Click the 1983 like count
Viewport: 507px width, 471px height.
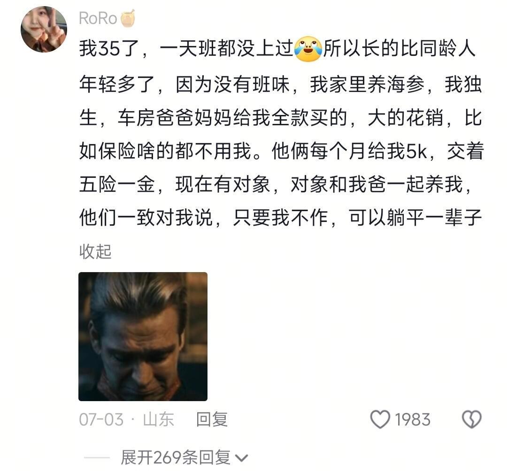(x=412, y=420)
